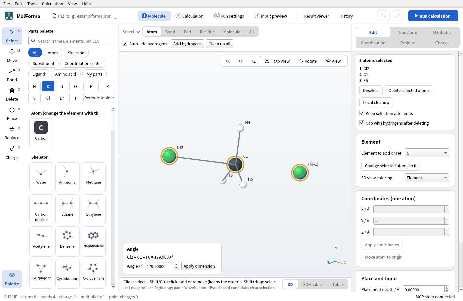Open the Periodic table element picker
Image resolution: width=463 pixels, height=301 pixels.
tap(99, 98)
